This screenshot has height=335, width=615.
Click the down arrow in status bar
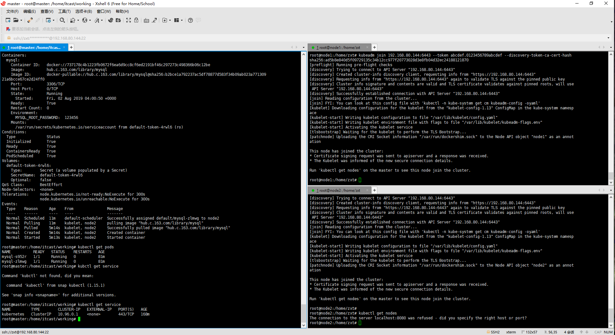pos(587,332)
